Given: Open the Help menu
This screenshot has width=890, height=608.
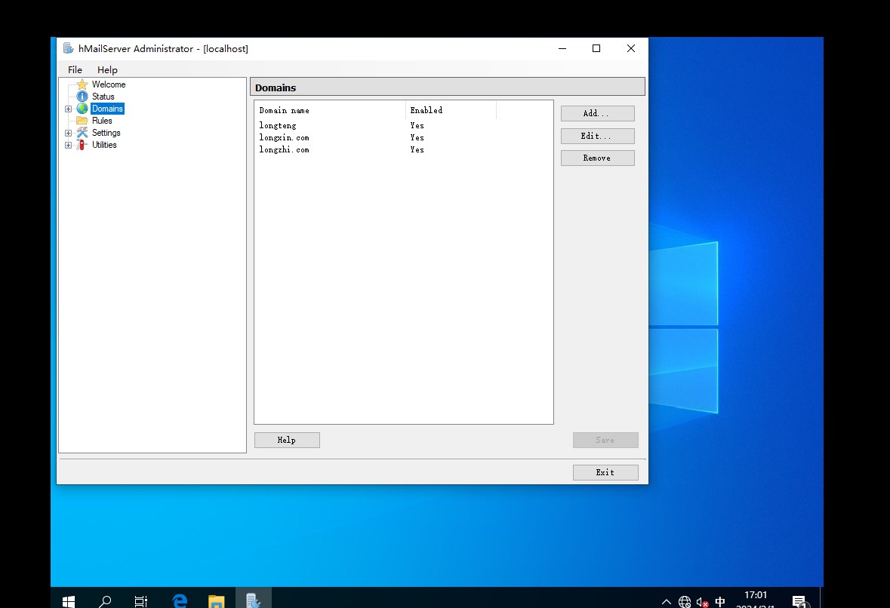Looking at the screenshot, I should [107, 69].
